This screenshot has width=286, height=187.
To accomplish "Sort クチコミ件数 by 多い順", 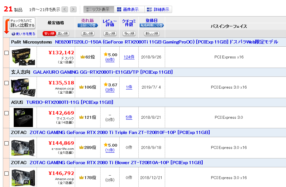I will pos(129,34).
